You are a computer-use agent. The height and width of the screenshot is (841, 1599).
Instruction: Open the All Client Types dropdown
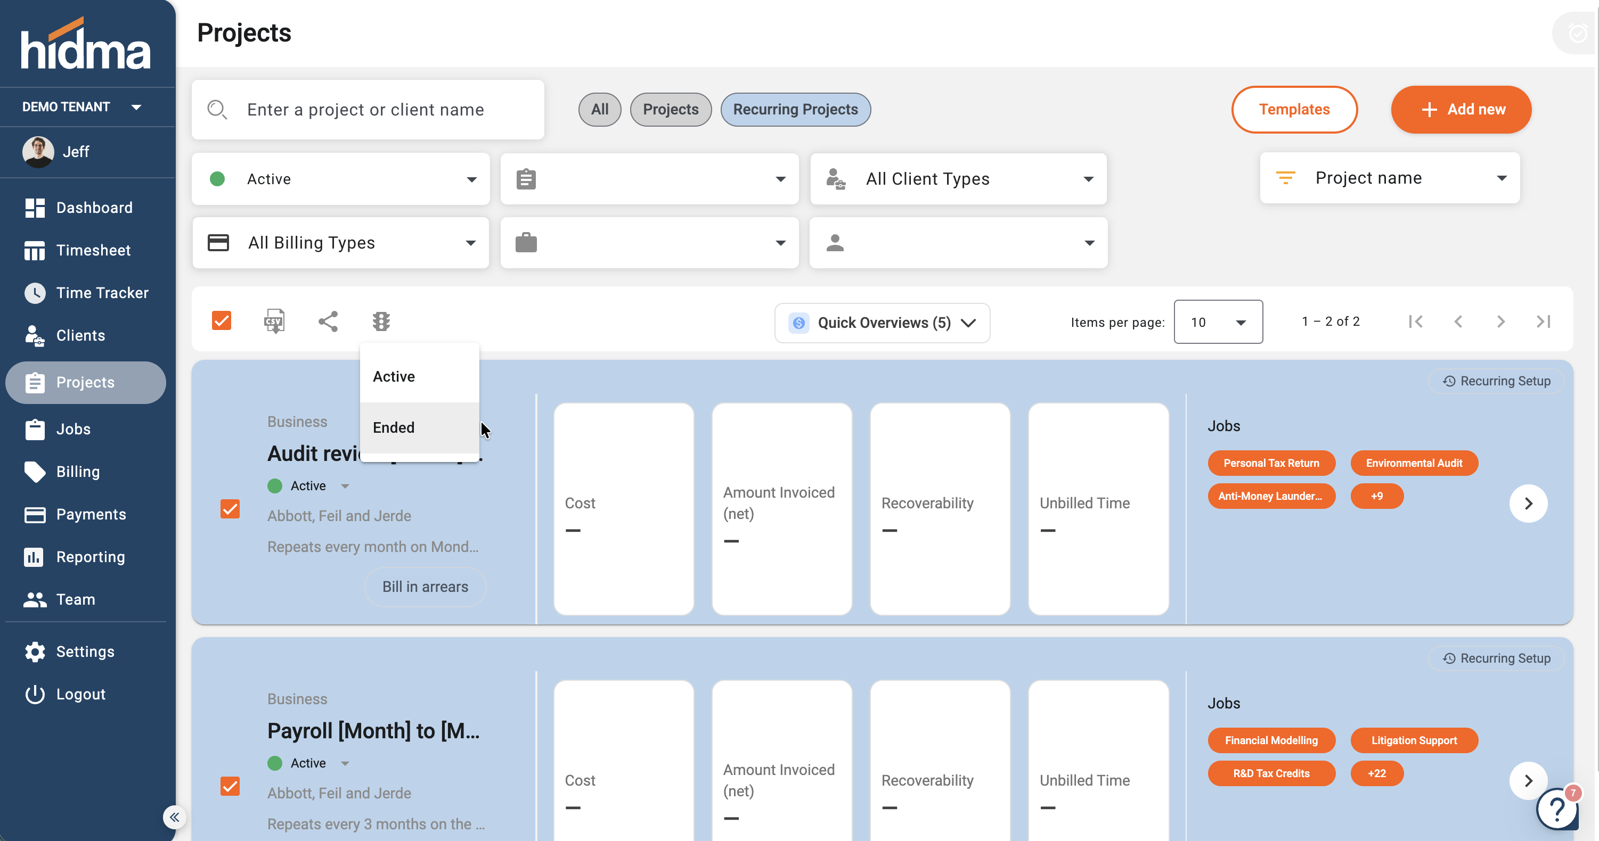pos(958,179)
